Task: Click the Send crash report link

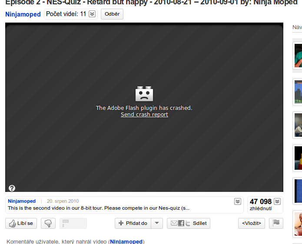Action: point(144,115)
